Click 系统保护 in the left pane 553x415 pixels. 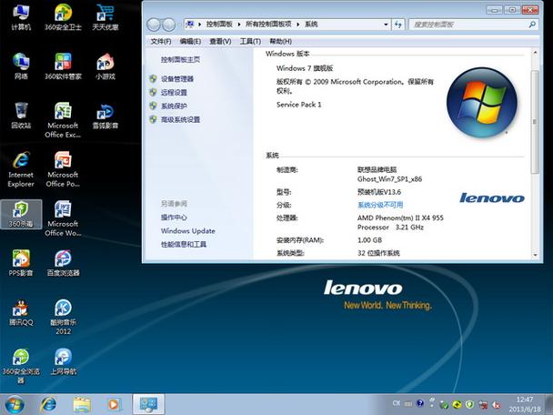coord(174,106)
